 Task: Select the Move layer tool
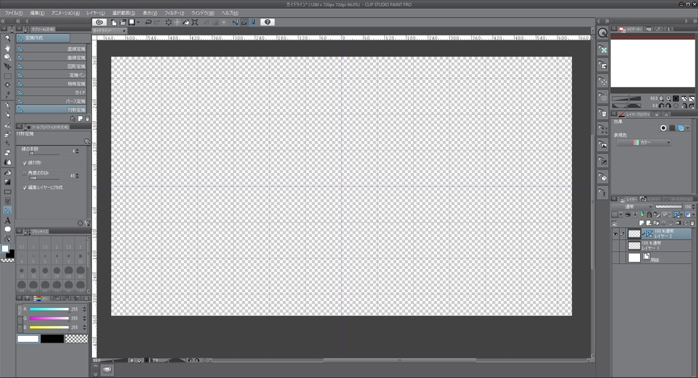coord(7,66)
